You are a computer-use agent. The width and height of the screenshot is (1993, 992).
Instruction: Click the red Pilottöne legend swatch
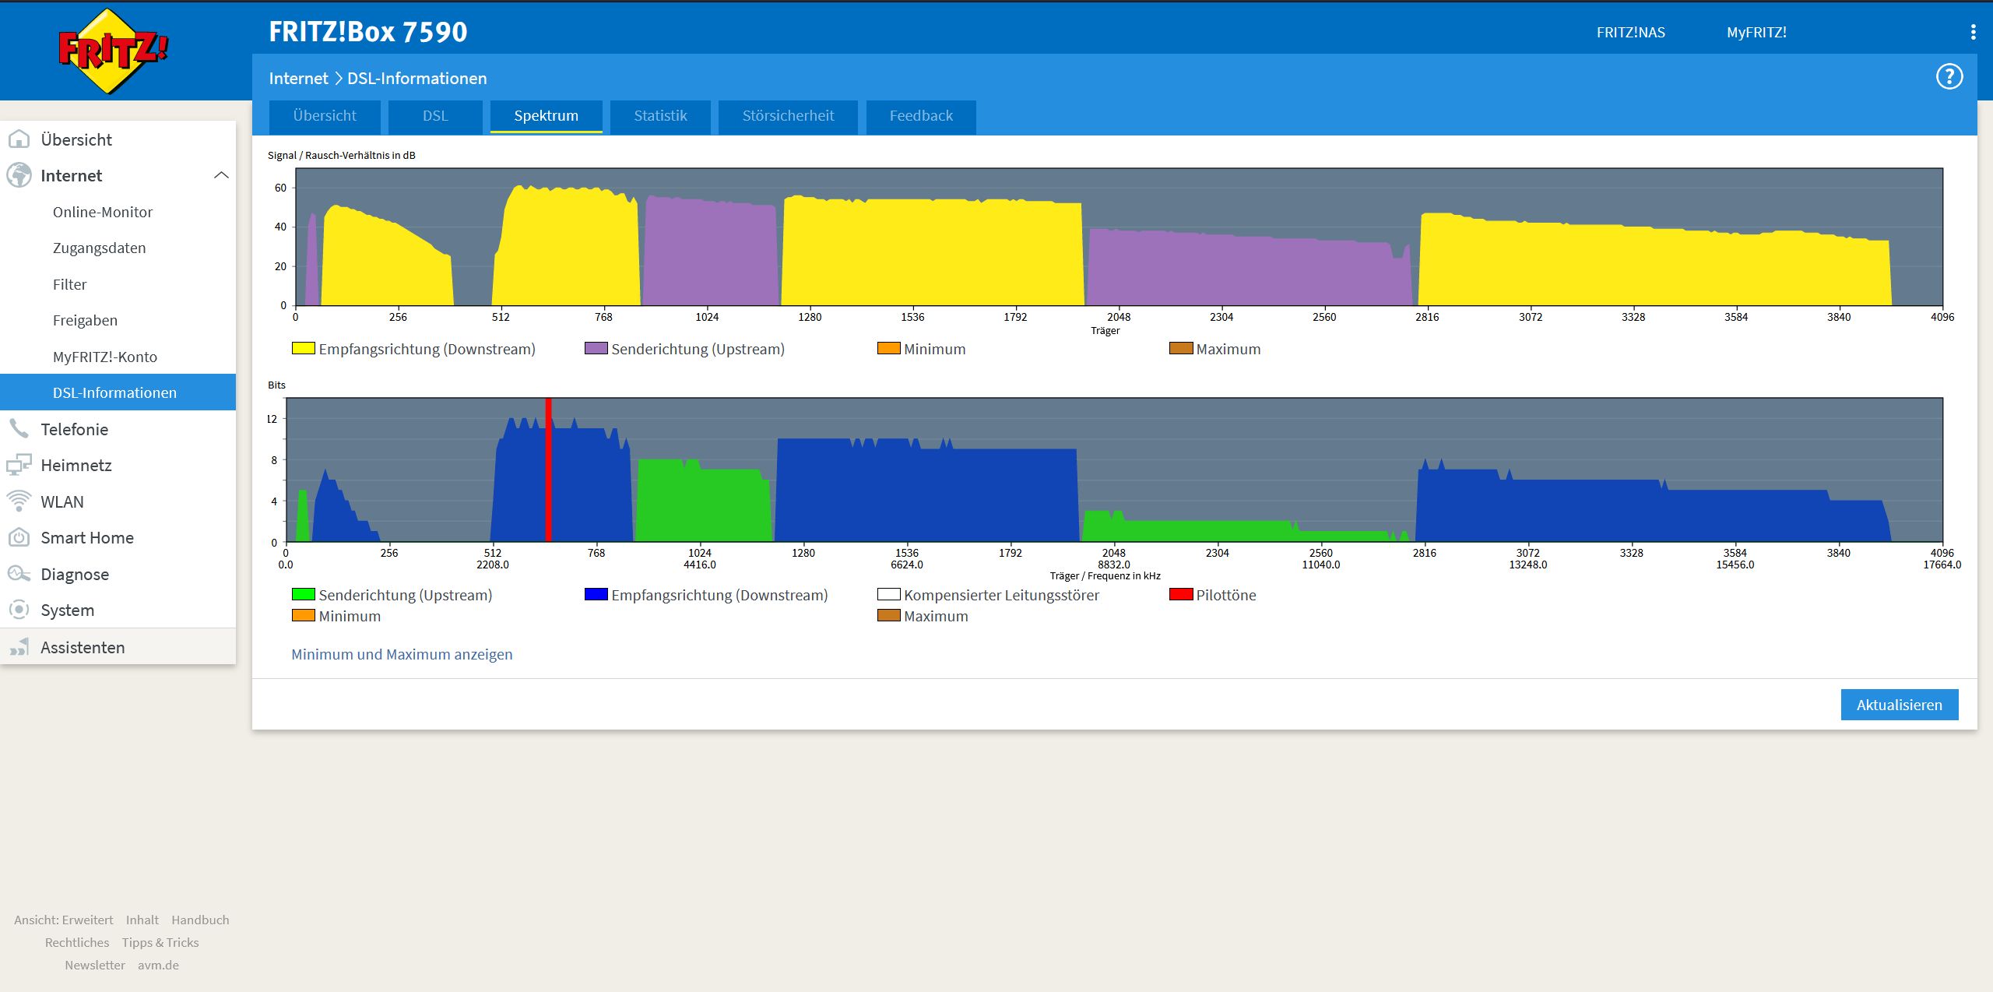pyautogui.click(x=1181, y=595)
